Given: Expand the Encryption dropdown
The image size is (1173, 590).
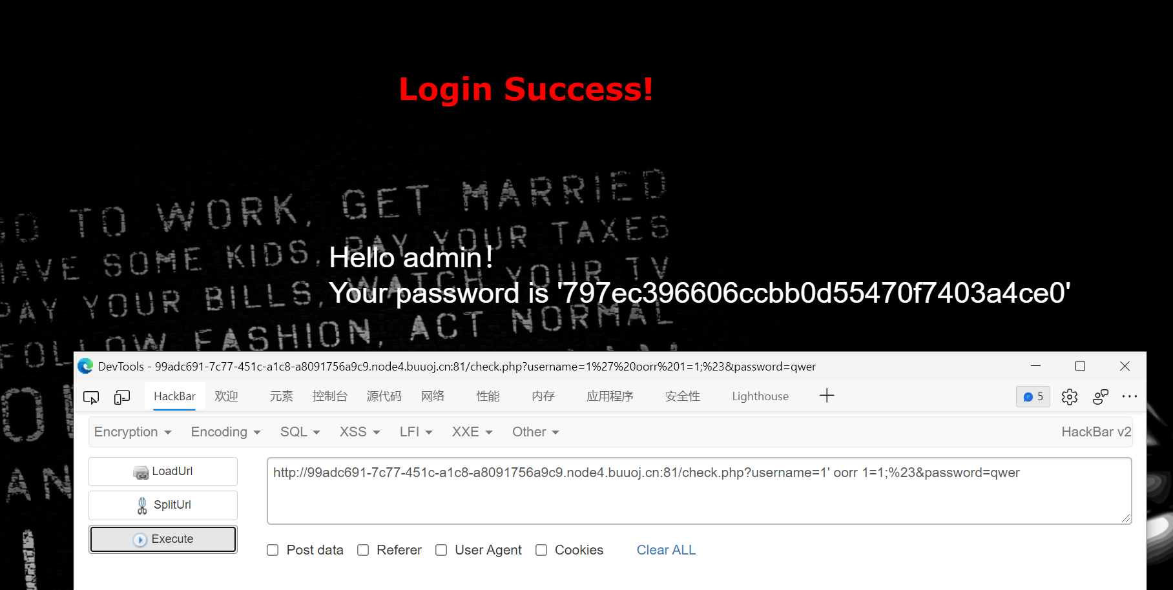Looking at the screenshot, I should tap(133, 432).
